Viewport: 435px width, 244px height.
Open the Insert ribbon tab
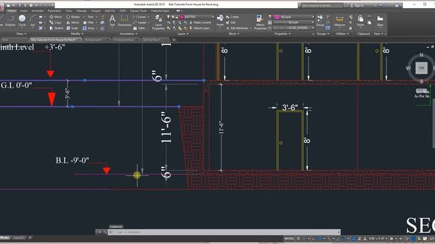(x=24, y=11)
